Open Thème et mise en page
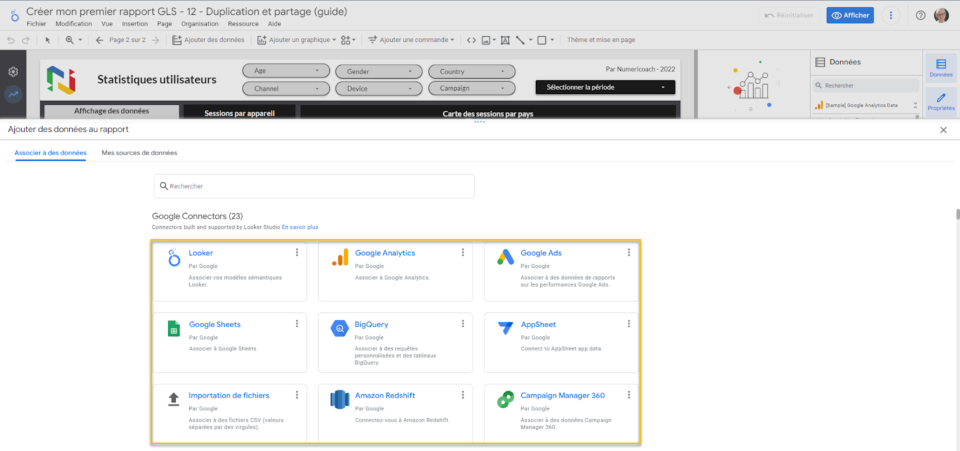 (x=601, y=40)
